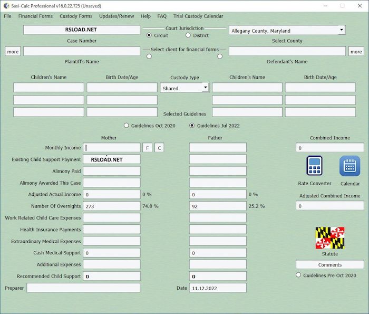Choose Guidelines Oct 2020 option
Image resolution: width=369 pixels, height=314 pixels.
tap(127, 125)
